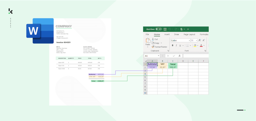Select the Format Painter brush
Viewport: 256px width, 121px height.
tap(153, 47)
